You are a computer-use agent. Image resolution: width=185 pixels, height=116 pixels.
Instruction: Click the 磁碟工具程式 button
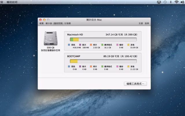135,84
